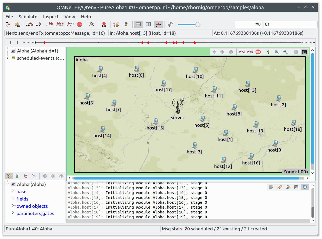Click the host[15] computer icon
Viewport: 322px width, 239px height.
tap(156, 122)
